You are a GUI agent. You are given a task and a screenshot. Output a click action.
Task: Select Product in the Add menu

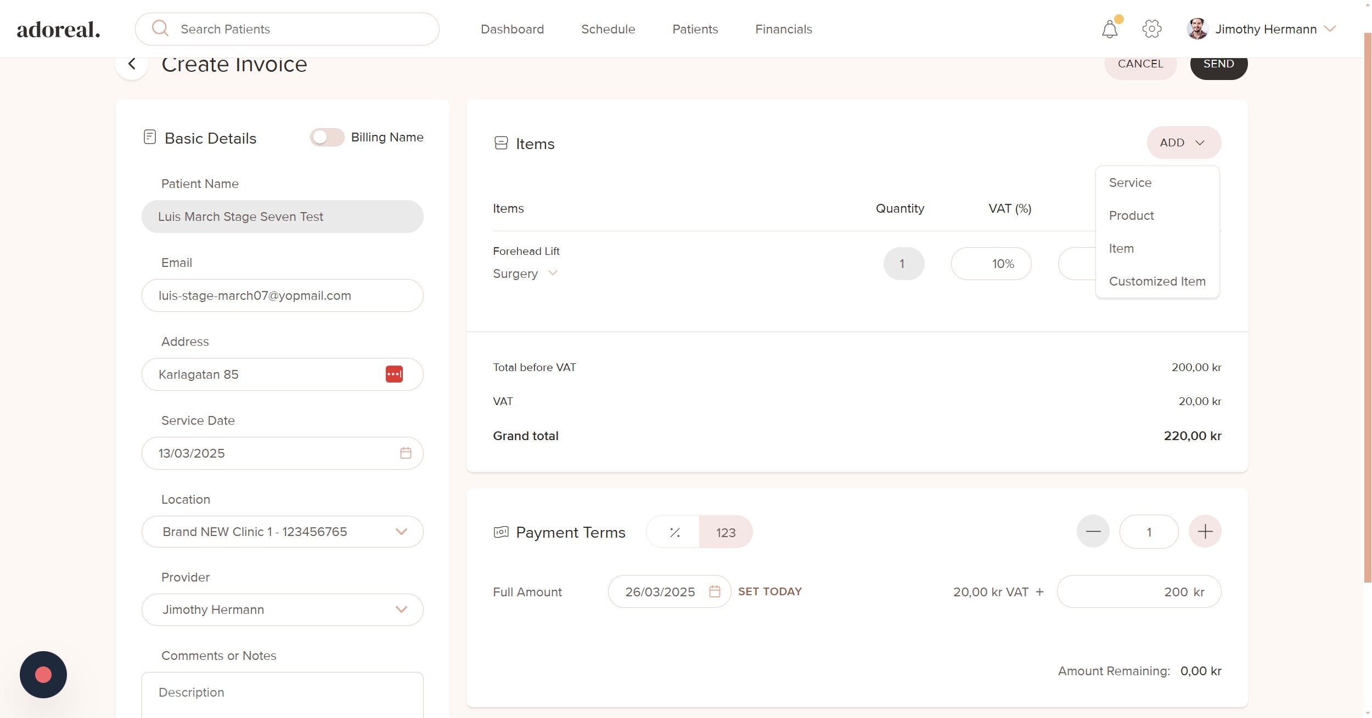(x=1131, y=215)
